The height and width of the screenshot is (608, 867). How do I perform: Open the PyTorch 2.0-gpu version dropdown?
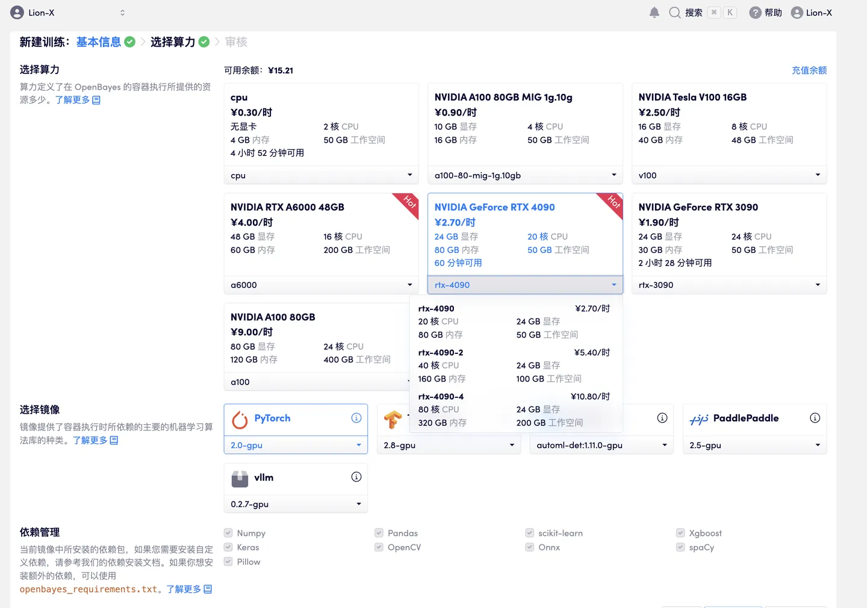(295, 445)
